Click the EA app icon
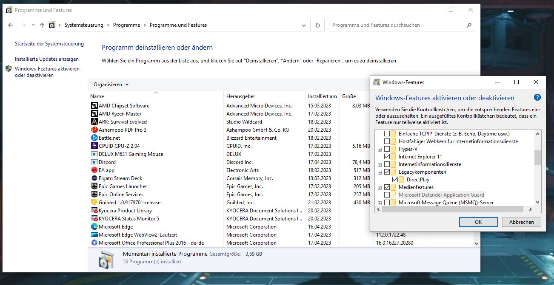 coord(94,170)
